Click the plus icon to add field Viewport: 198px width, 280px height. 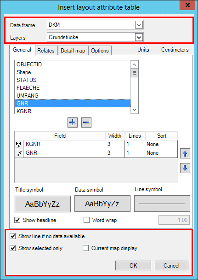(x=73, y=122)
